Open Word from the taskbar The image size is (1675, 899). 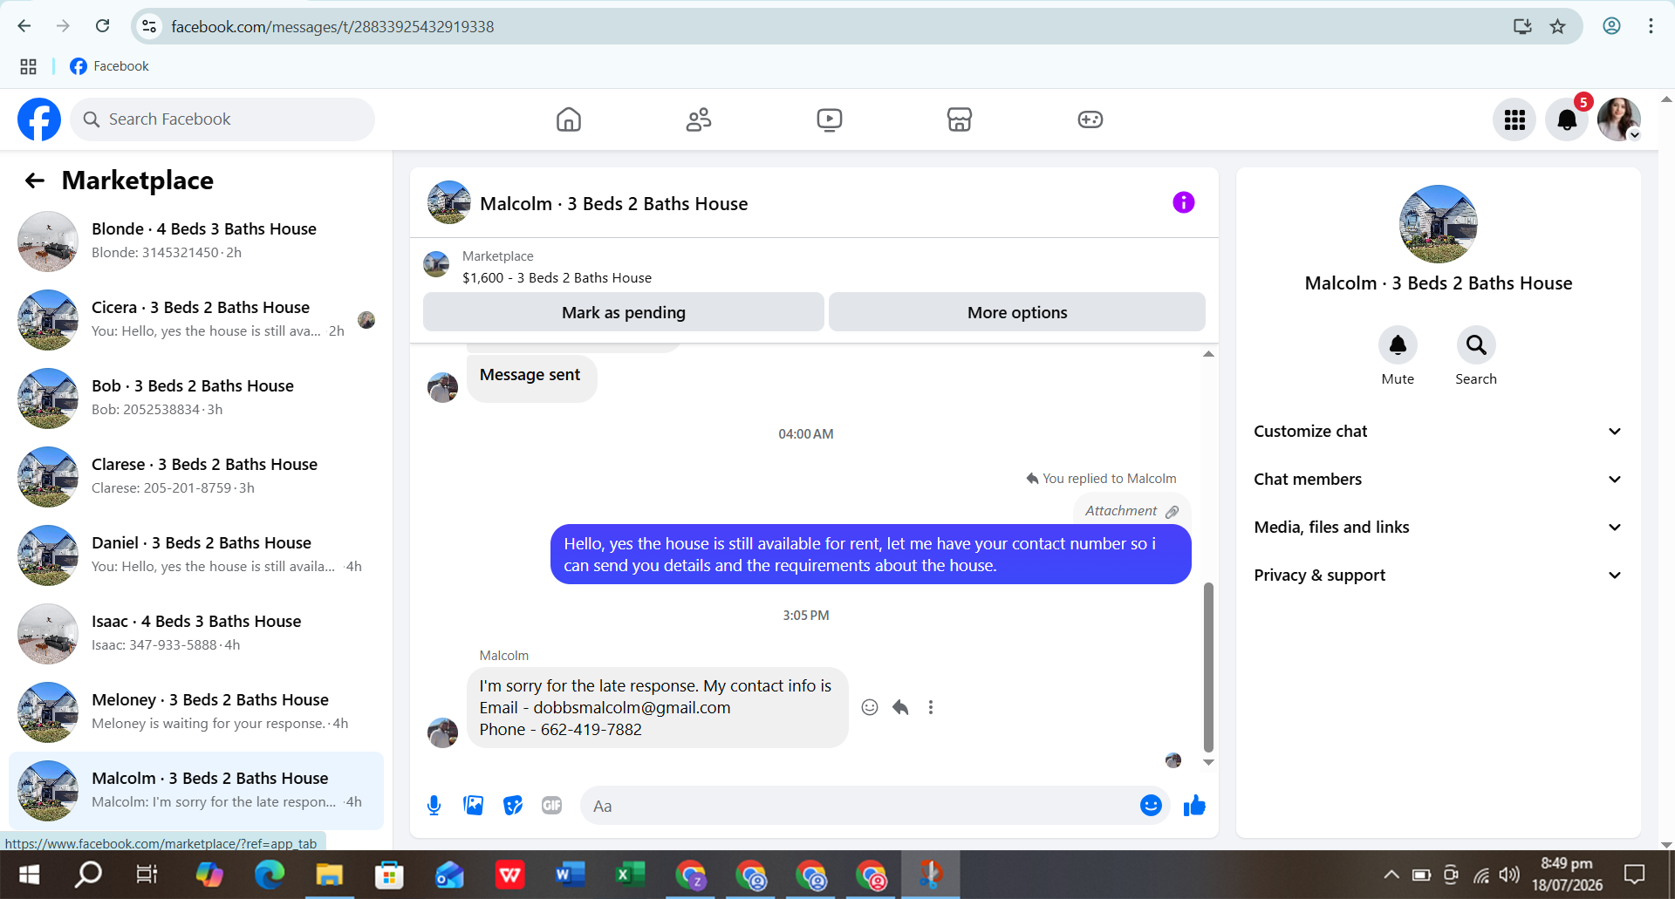click(570, 874)
